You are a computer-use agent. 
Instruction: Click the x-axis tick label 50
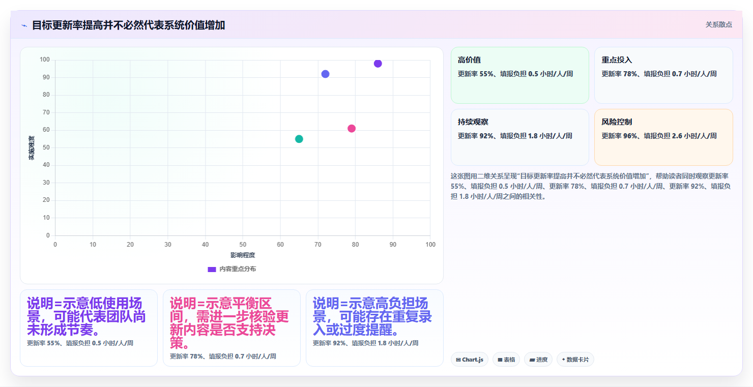point(243,245)
